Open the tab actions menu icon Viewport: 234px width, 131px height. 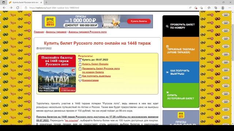point(4,3)
